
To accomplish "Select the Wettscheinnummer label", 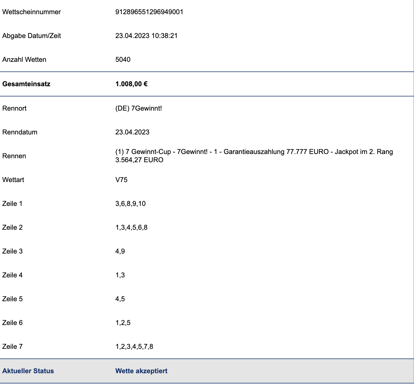I will coord(31,12).
